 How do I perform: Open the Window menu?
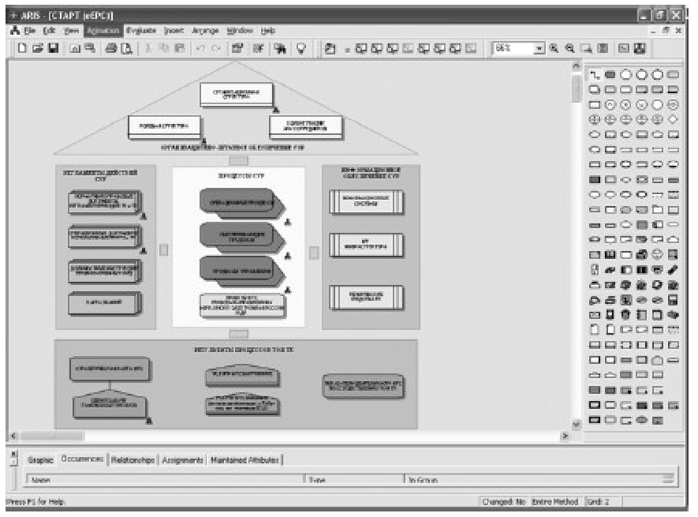(x=240, y=30)
